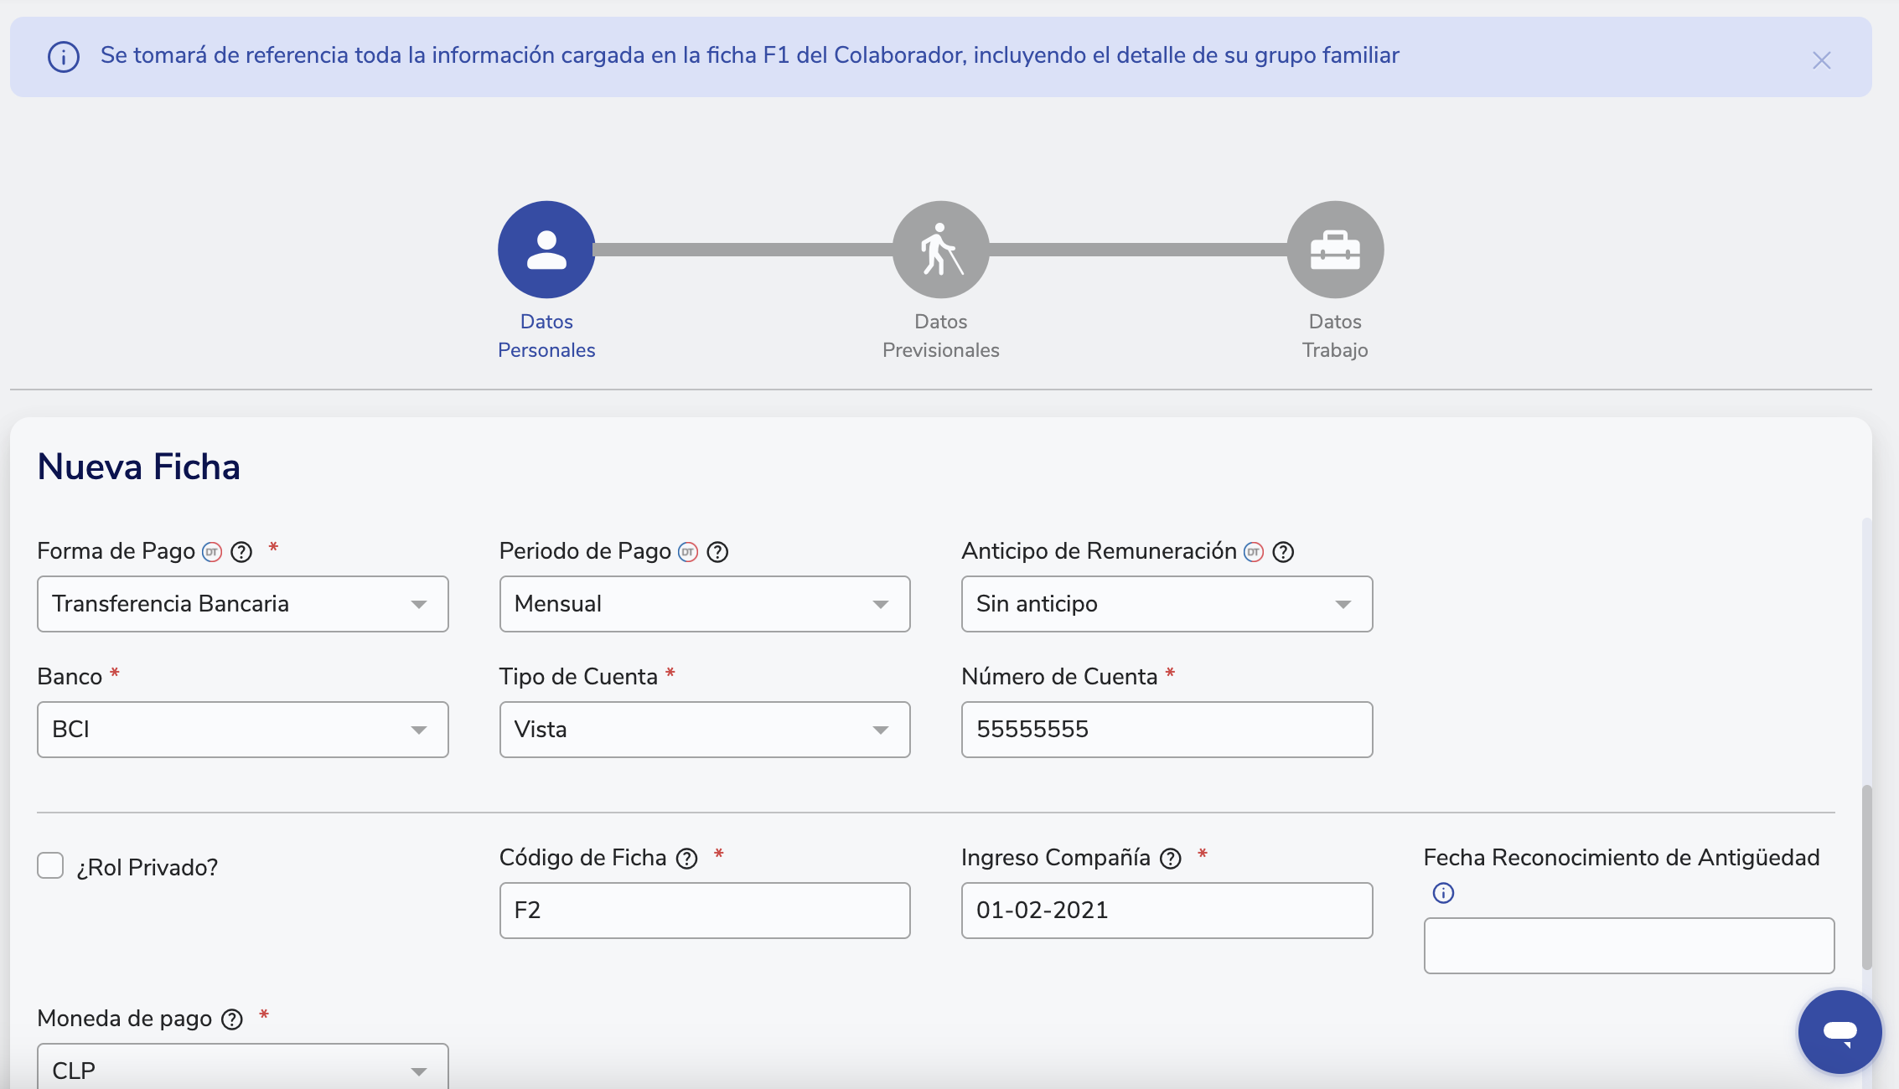
Task: Click info icon under Fecha Reconocimiento de Antigüedad
Action: (x=1443, y=893)
